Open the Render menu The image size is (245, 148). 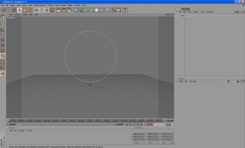click(x=63, y=5)
